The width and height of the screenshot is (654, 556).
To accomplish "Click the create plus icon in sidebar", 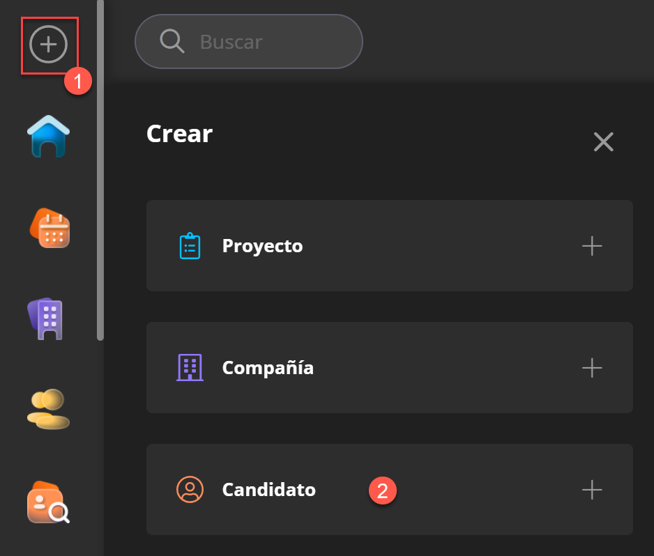I will [x=48, y=45].
